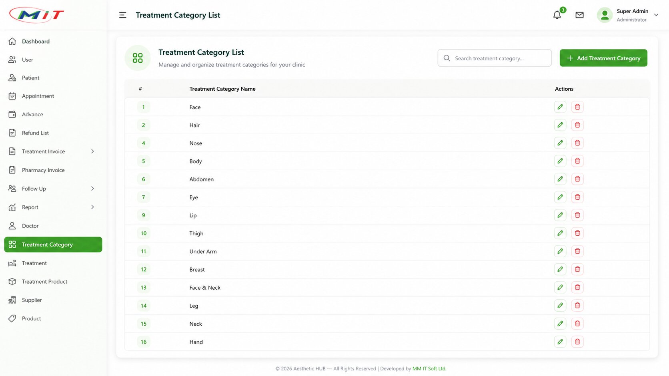Click trash icon for Nose row
This screenshot has height=376, width=669.
[x=577, y=143]
